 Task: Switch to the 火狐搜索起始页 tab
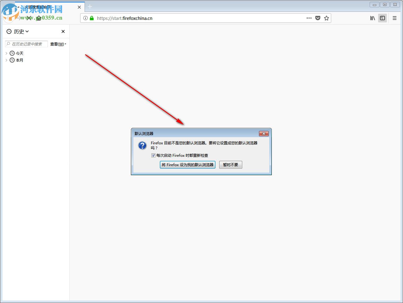pos(47,7)
